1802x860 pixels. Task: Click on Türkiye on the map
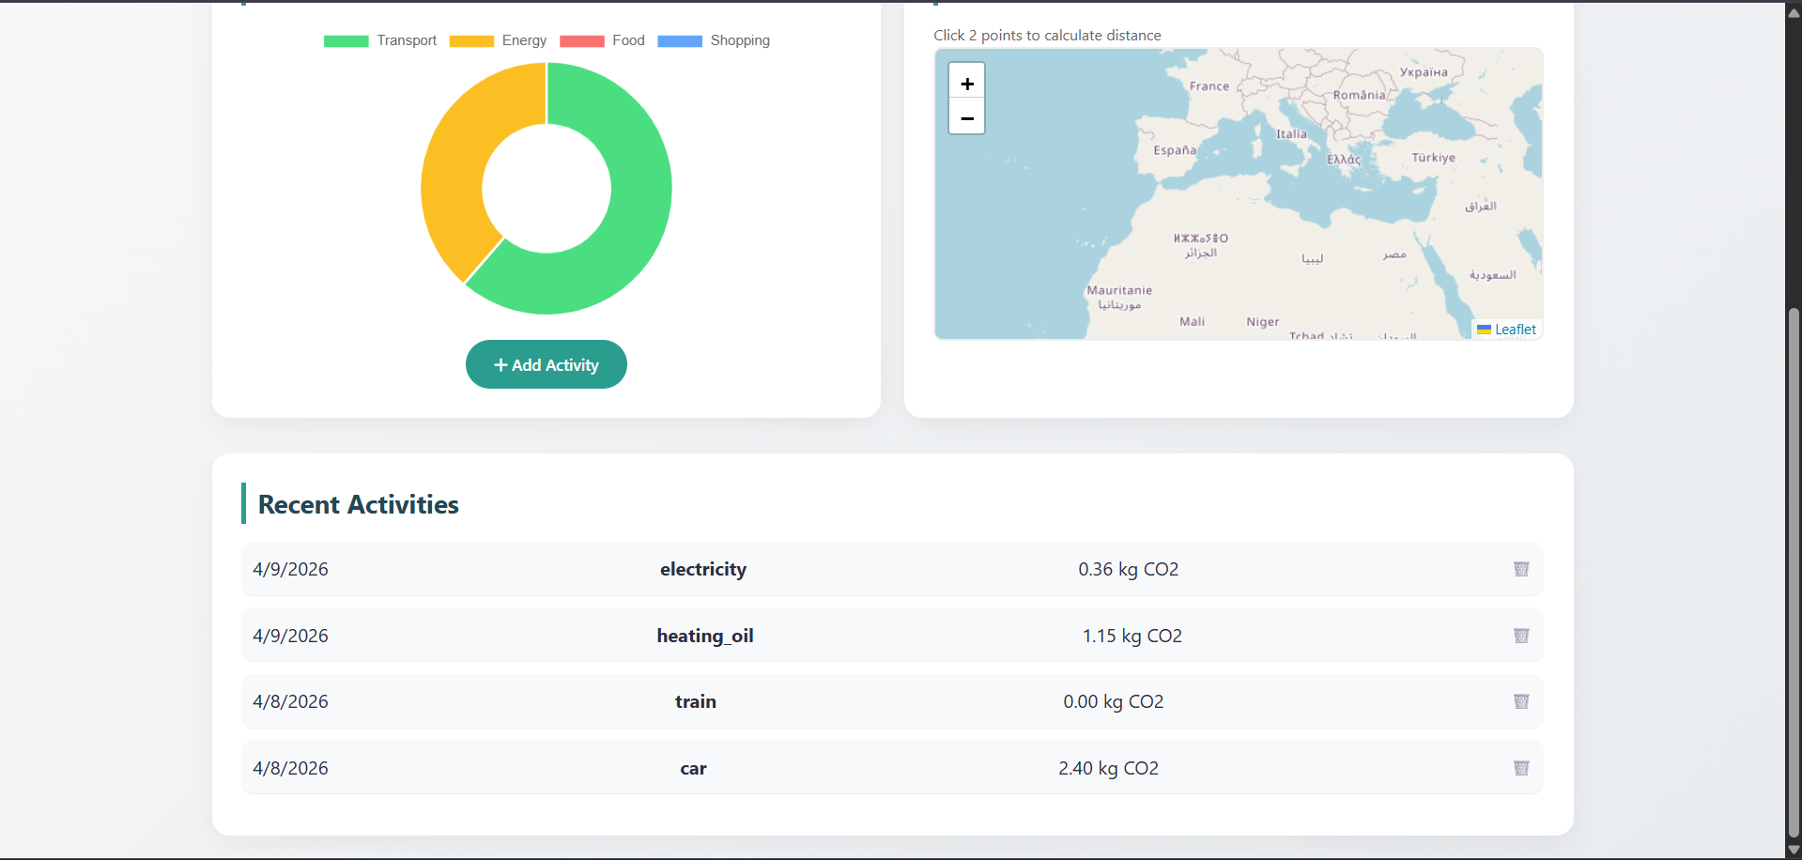click(1433, 158)
